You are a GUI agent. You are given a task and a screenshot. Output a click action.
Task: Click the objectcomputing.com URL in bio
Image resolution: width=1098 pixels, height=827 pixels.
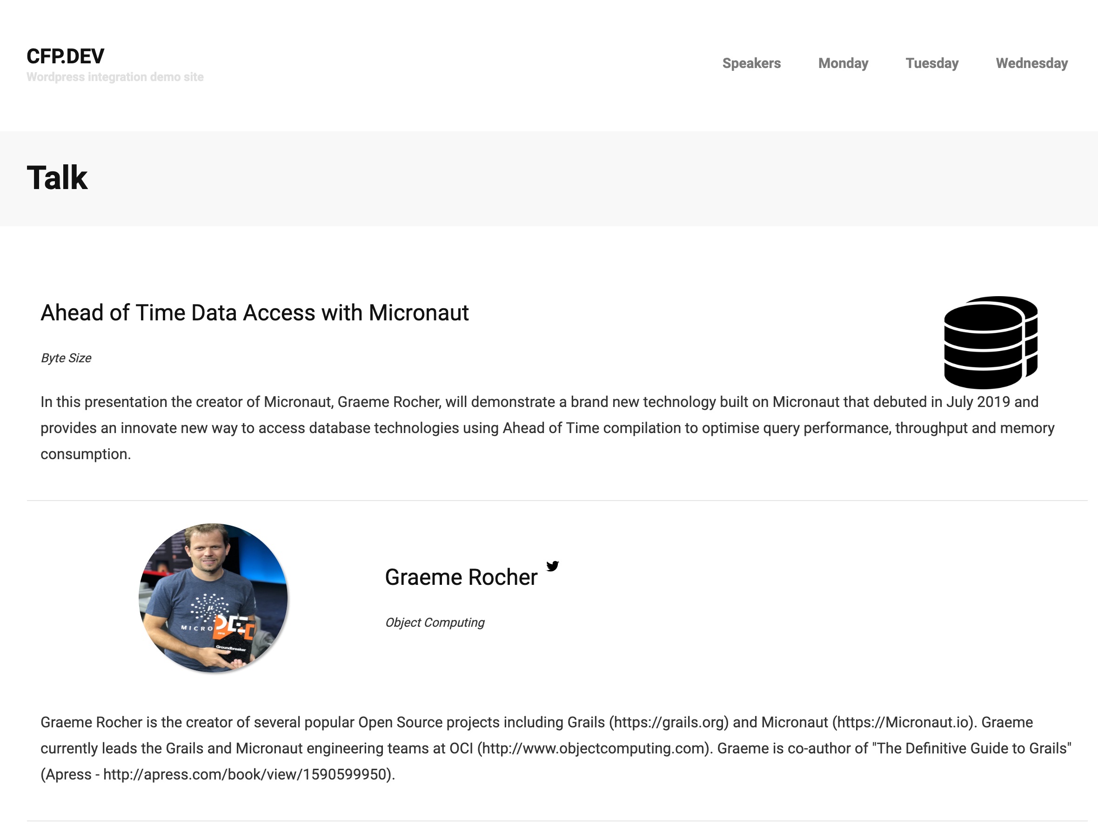coord(593,748)
